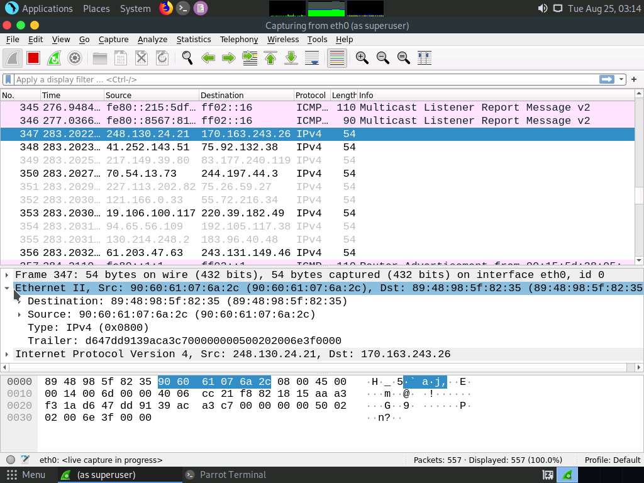Find a packet with magnifier icon
Screen dimensions: 644x483
click(x=187, y=58)
